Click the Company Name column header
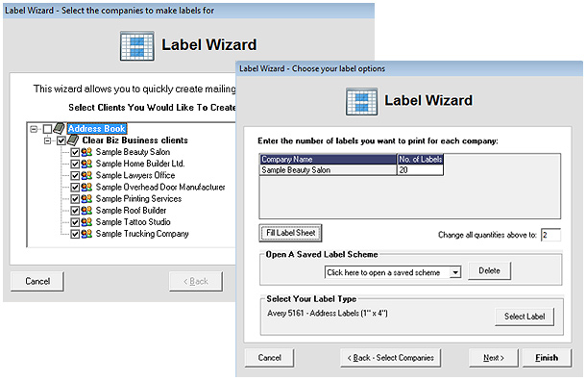586x381 pixels. (328, 159)
